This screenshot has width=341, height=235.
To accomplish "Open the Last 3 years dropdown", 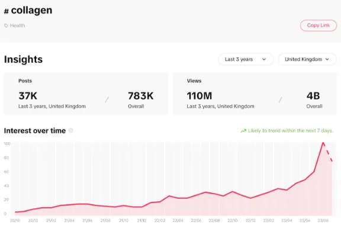I will pyautogui.click(x=246, y=59).
